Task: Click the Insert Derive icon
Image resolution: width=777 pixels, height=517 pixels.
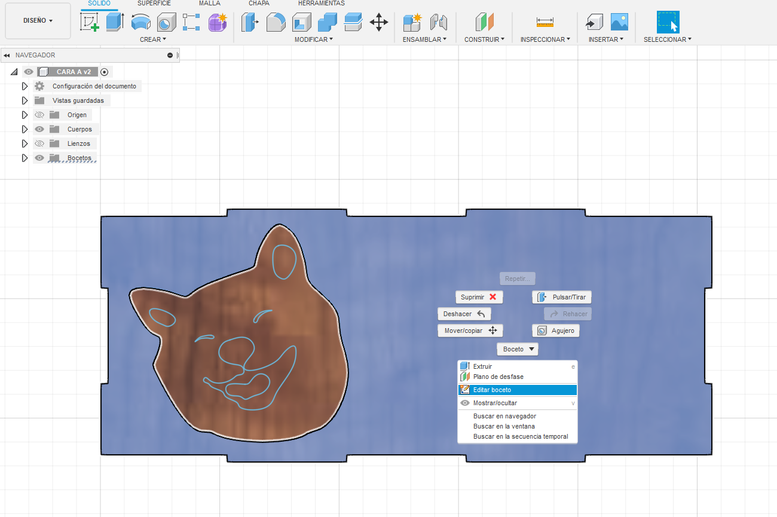Action: click(594, 22)
